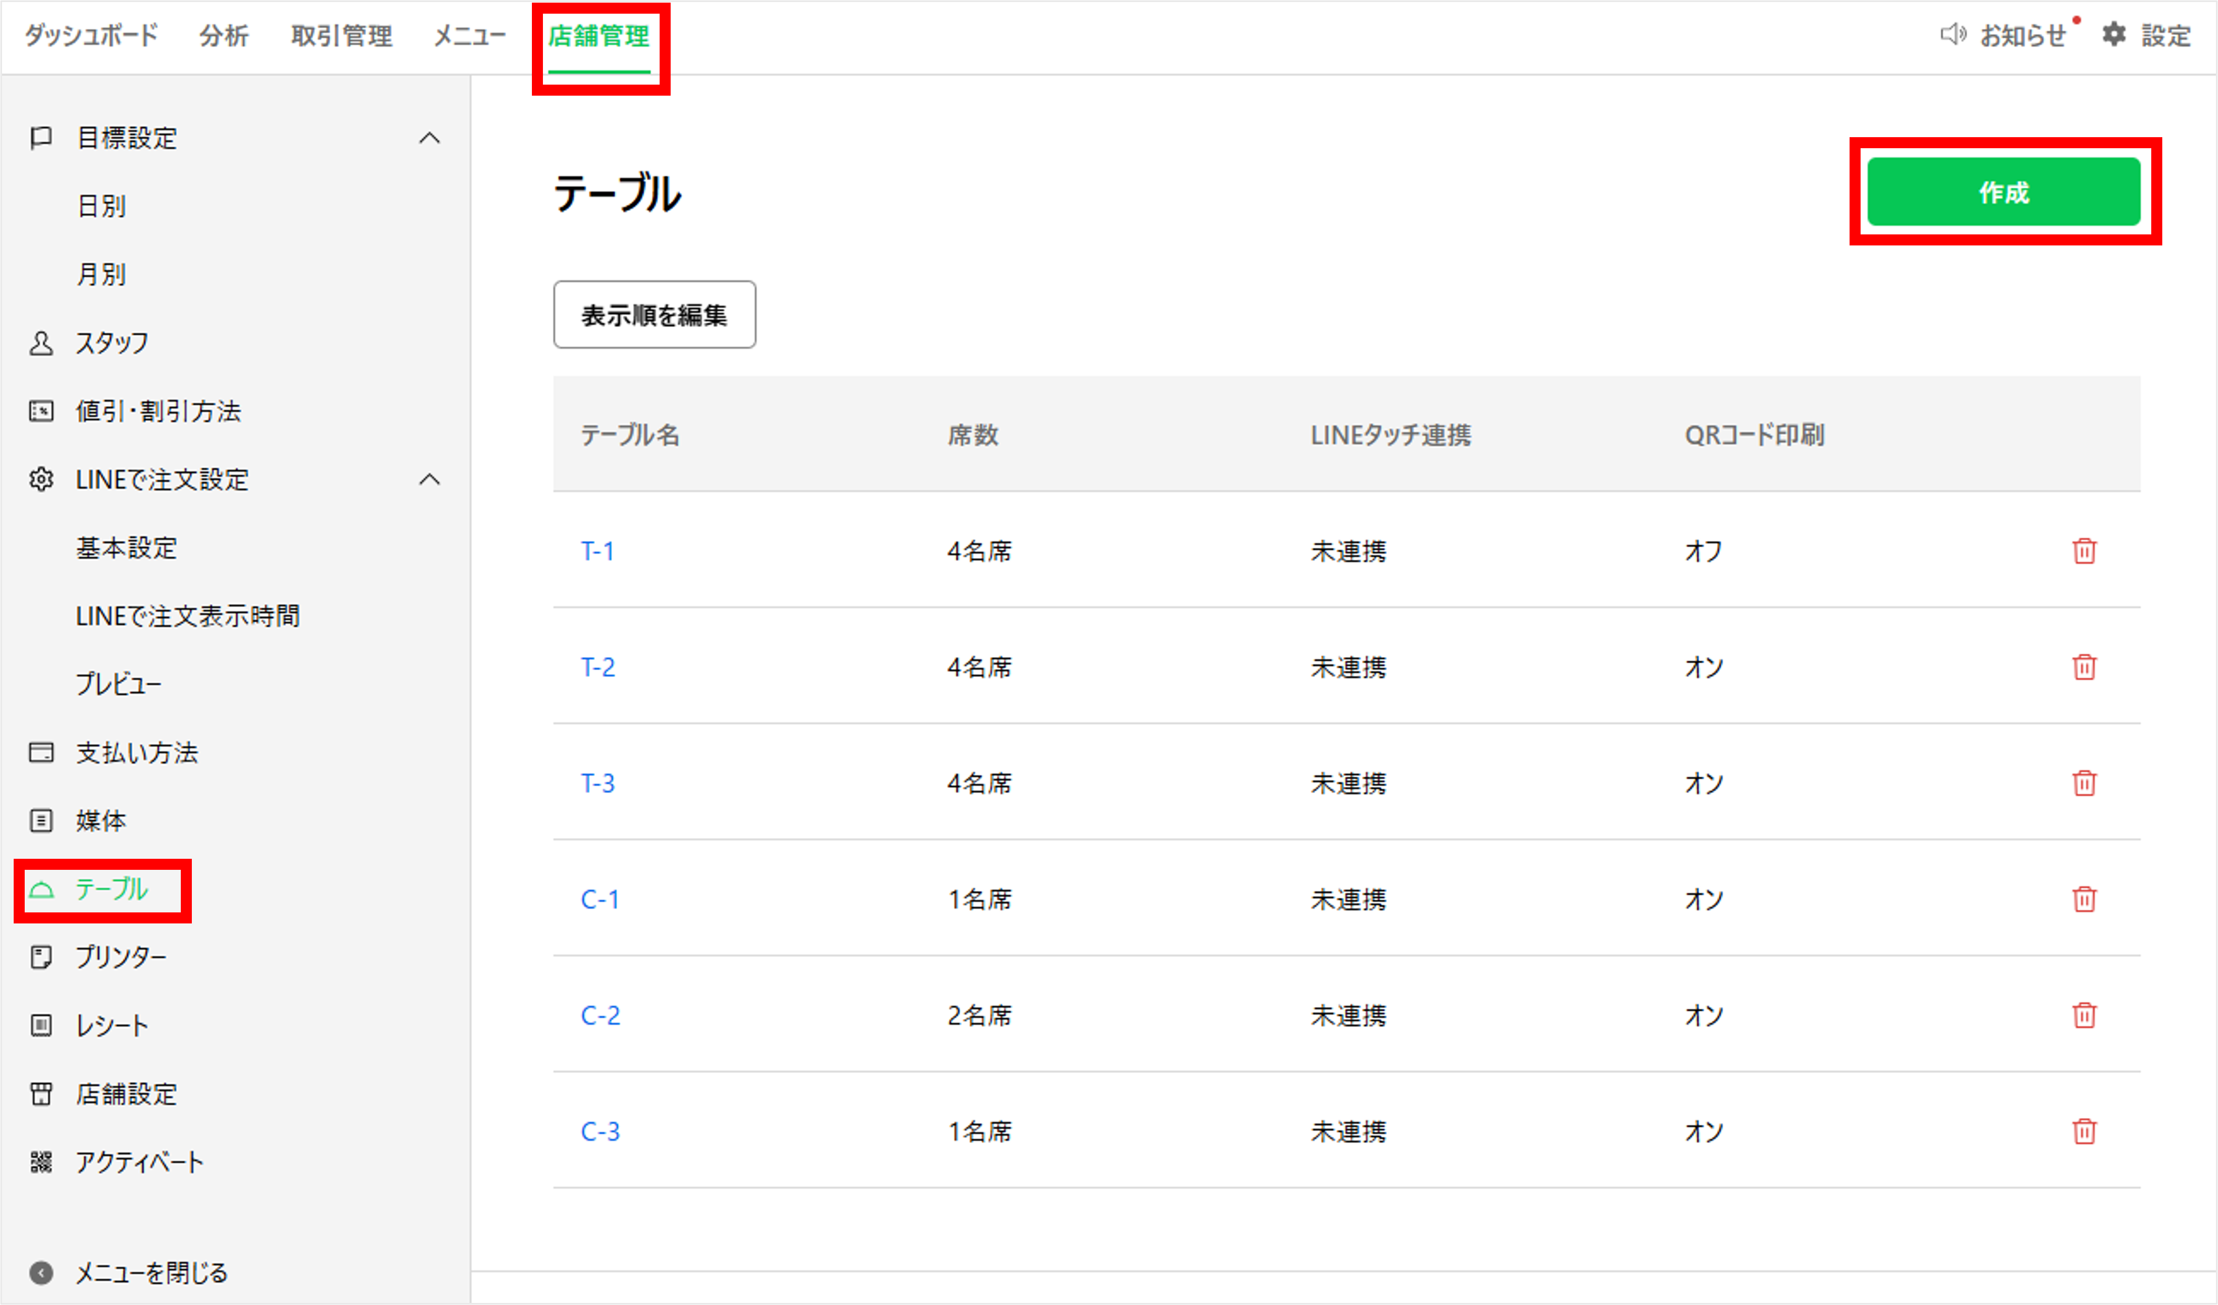Open スタッフ in the sidebar

112,343
